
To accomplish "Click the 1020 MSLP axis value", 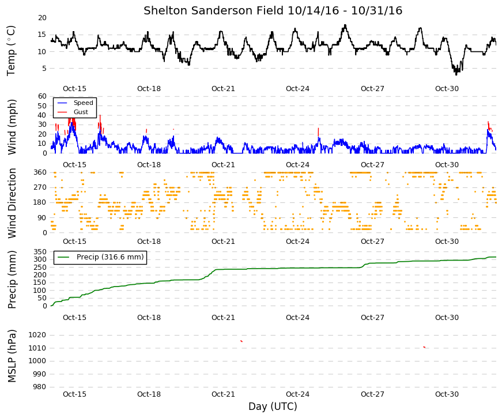I will click(37, 336).
